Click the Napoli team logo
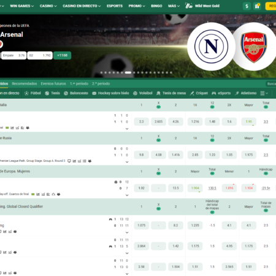Viewport: 276px width, 276px height. pyautogui.click(x=211, y=47)
